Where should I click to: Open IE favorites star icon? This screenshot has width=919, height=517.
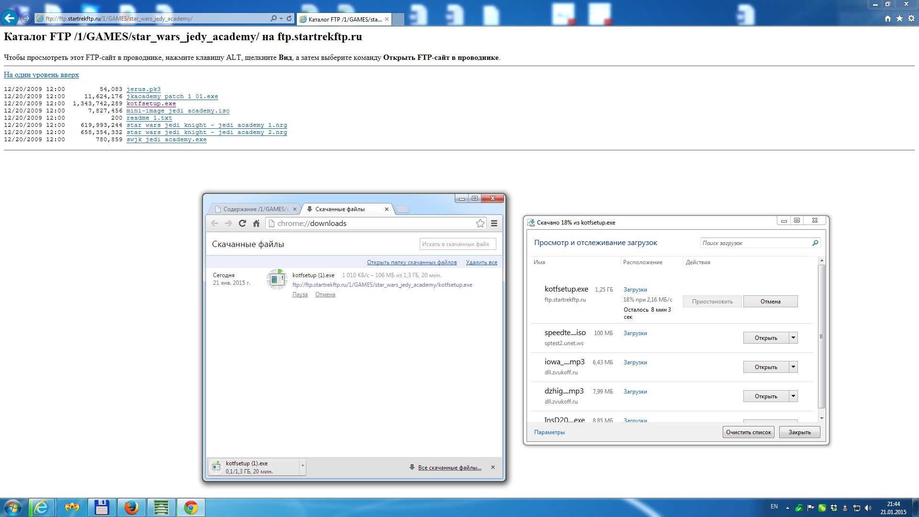(899, 18)
